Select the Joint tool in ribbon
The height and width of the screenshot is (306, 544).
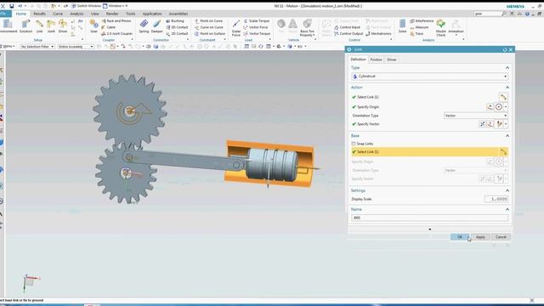tap(51, 26)
